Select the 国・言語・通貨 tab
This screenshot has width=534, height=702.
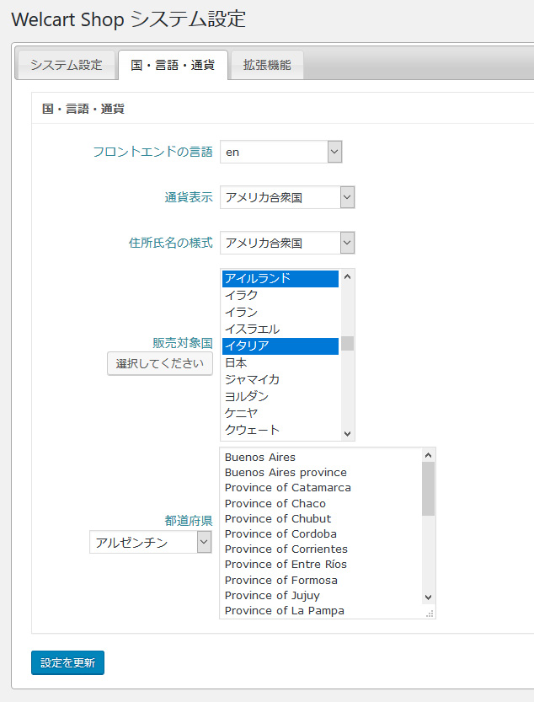pyautogui.click(x=173, y=65)
